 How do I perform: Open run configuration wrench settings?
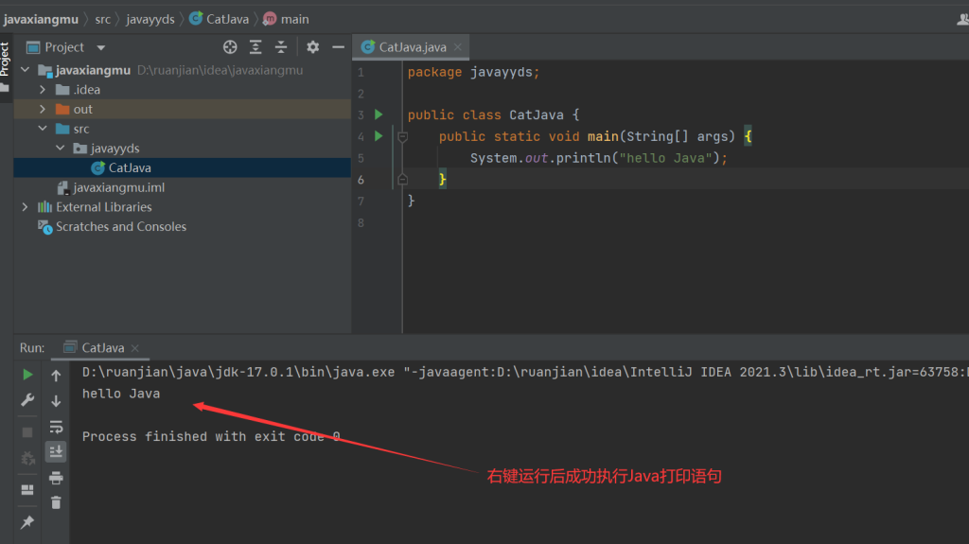(27, 400)
